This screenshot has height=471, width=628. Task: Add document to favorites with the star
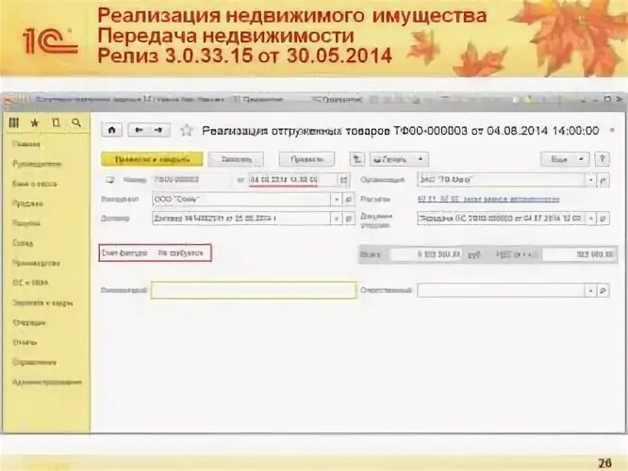coord(187,130)
